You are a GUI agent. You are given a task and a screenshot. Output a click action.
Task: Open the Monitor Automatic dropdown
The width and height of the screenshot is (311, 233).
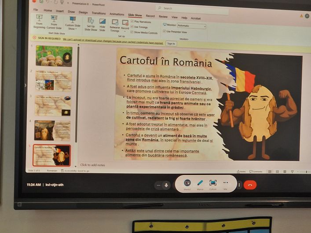coord(192,26)
